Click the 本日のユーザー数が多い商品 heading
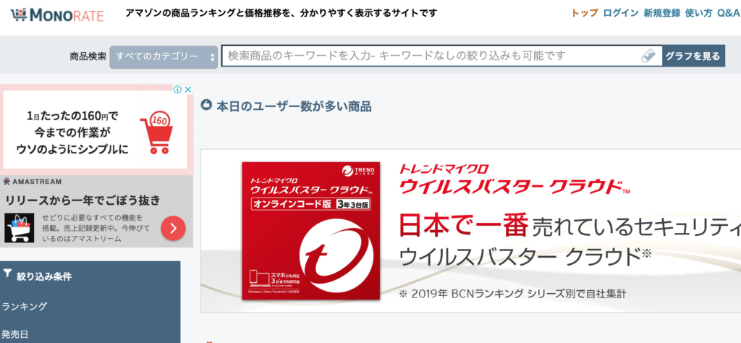Viewport: 741px width, 343px height. 294,106
